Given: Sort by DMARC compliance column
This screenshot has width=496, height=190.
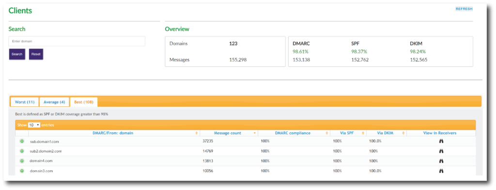Looking at the screenshot, I should coord(294,133).
